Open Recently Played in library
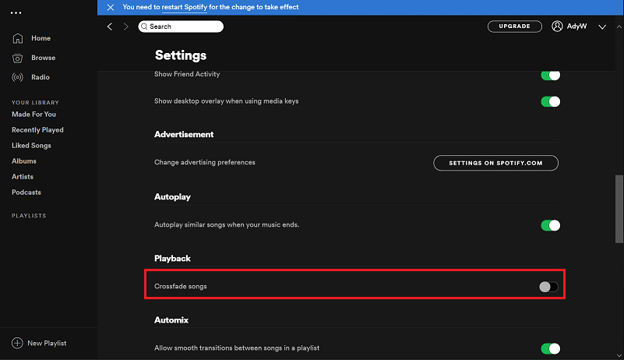This screenshot has width=624, height=360. pyautogui.click(x=38, y=130)
